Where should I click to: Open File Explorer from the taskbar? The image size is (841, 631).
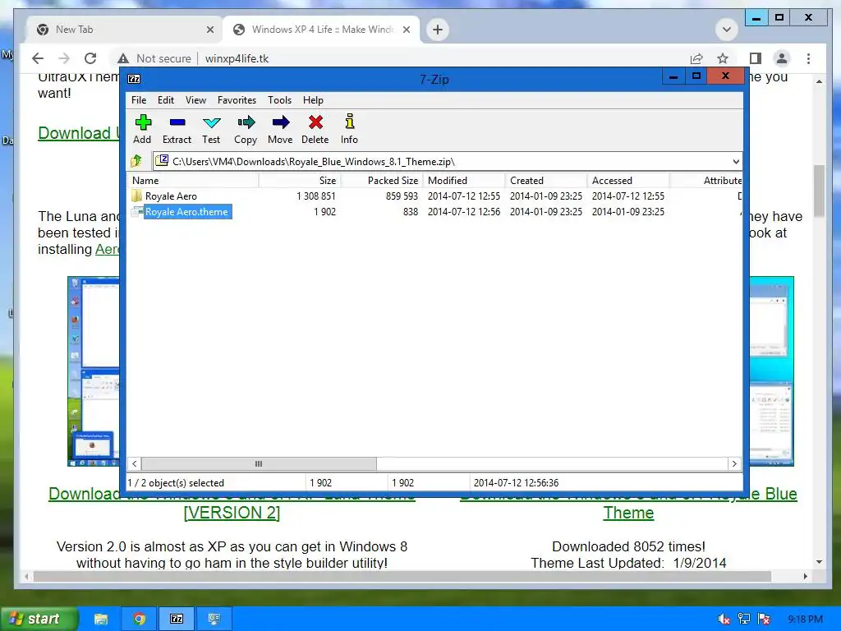(x=101, y=619)
